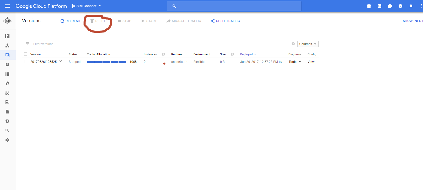Open the Quotas sidebar icon
Viewport: 423px width, 190px height.
(x=7, y=102)
